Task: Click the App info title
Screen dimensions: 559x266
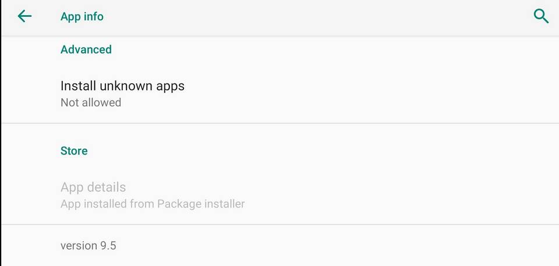Action: (x=82, y=16)
